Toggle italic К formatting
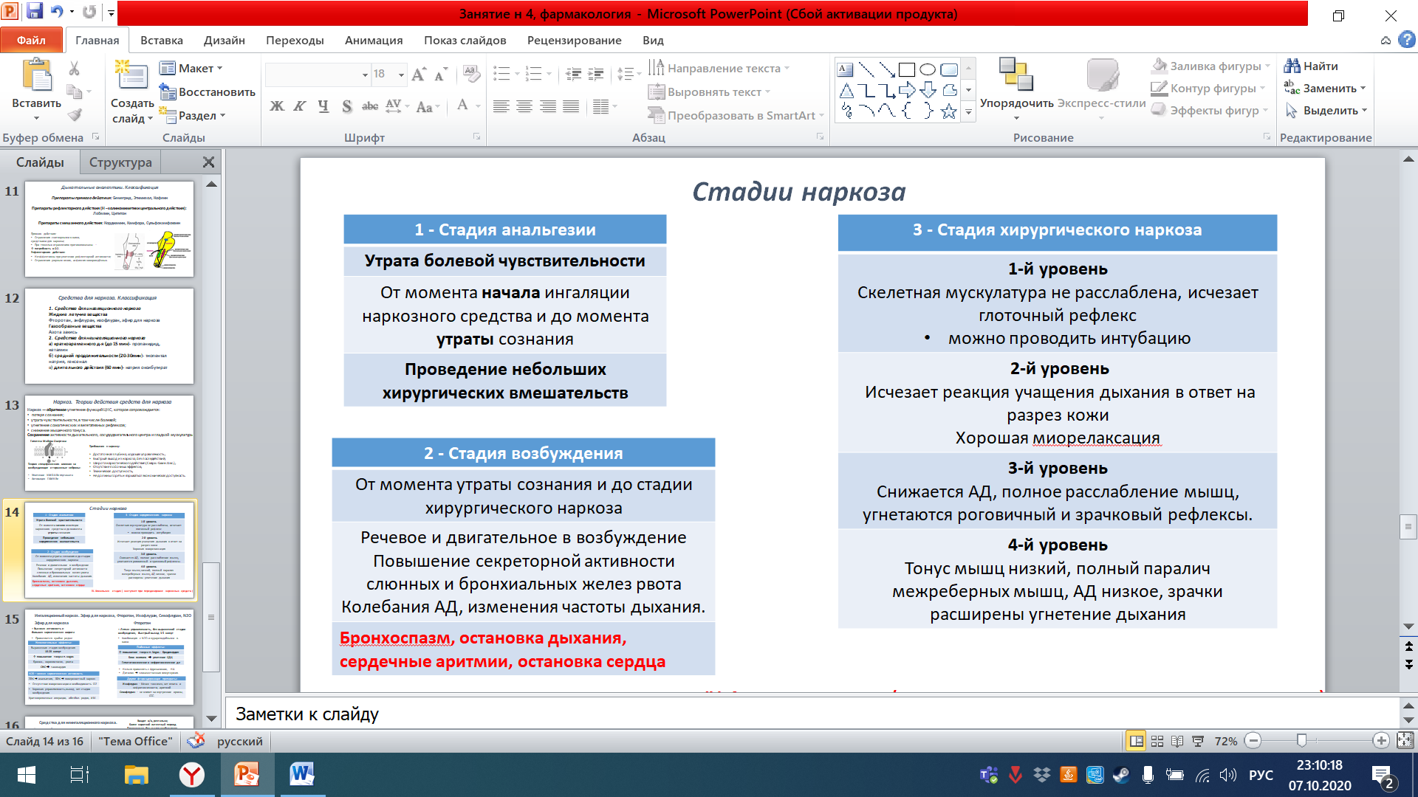Image resolution: width=1418 pixels, height=797 pixels. 300,106
